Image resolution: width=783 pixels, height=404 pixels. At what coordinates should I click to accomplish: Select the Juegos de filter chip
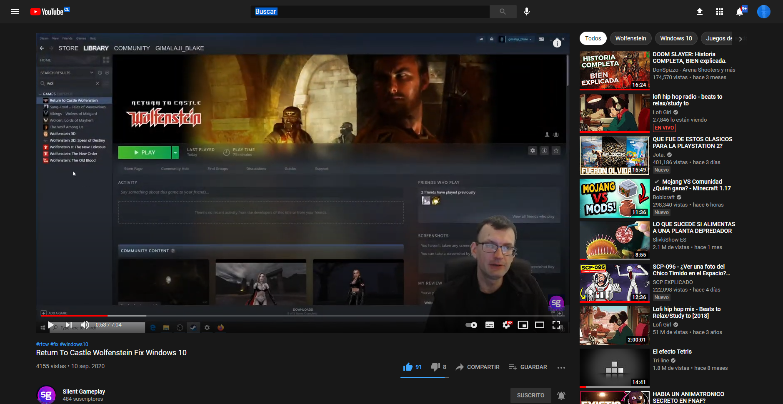pos(717,38)
